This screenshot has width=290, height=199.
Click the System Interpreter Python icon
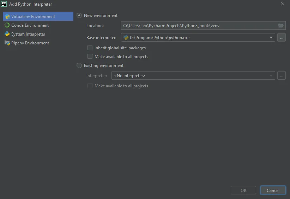click(7, 34)
